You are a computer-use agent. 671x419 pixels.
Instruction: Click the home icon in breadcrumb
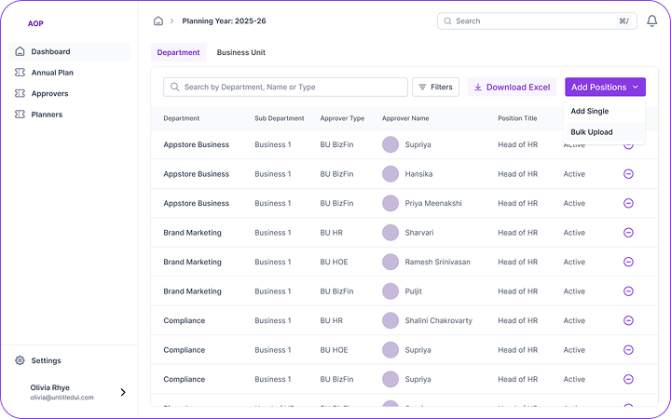tap(158, 20)
